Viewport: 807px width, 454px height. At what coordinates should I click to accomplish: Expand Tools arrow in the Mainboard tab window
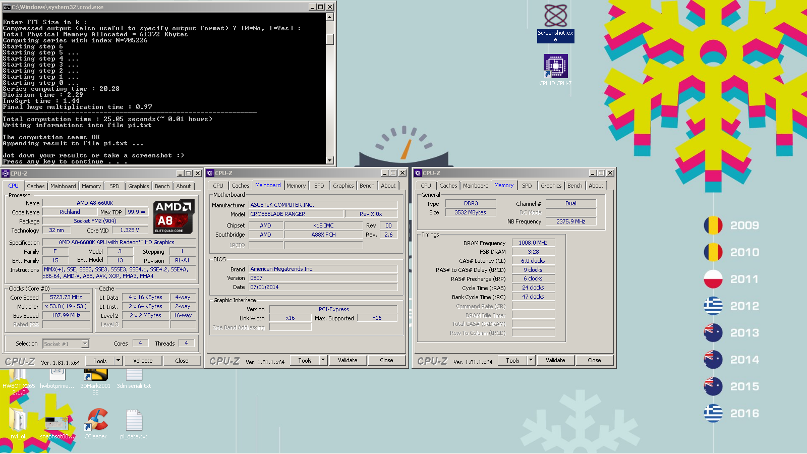(x=323, y=360)
